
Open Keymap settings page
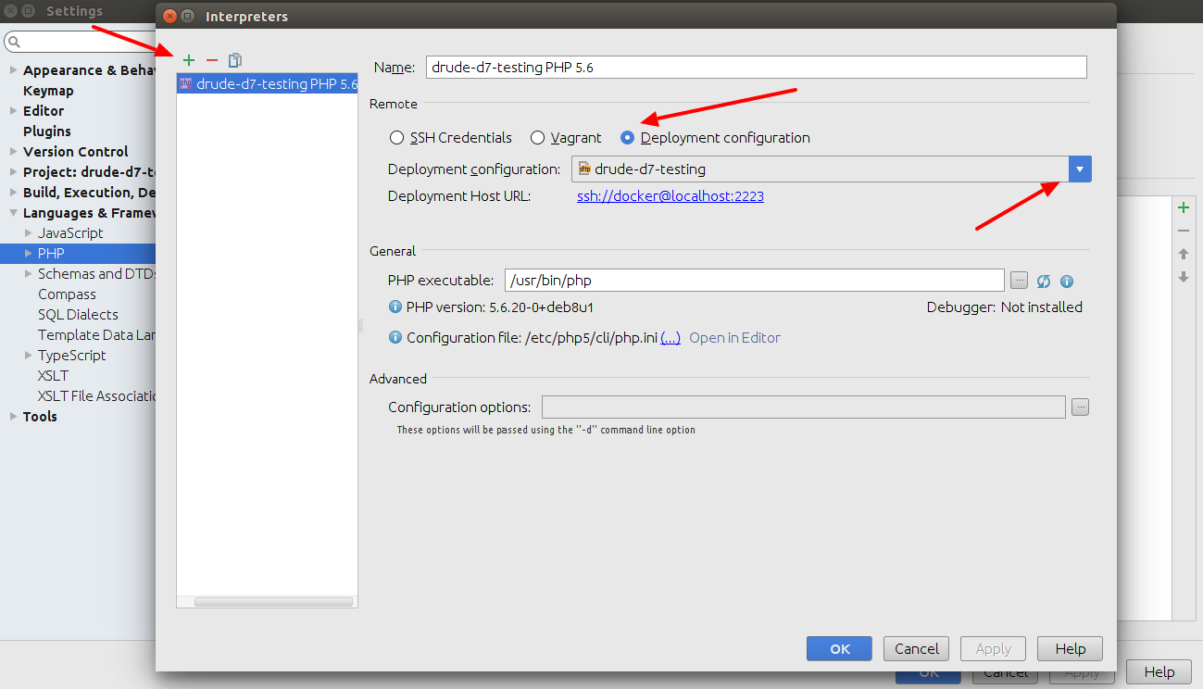[48, 91]
